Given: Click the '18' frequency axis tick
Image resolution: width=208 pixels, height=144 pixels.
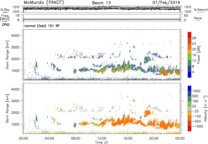Looking at the screenshot, I should 17,16.
